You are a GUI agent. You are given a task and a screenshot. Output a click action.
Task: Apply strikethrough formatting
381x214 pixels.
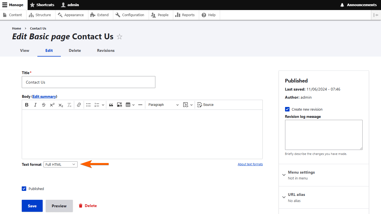pyautogui.click(x=44, y=105)
